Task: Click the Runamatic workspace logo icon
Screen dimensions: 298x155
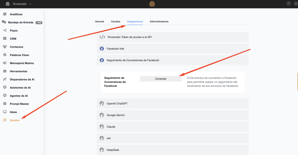Action: pos(7,4)
